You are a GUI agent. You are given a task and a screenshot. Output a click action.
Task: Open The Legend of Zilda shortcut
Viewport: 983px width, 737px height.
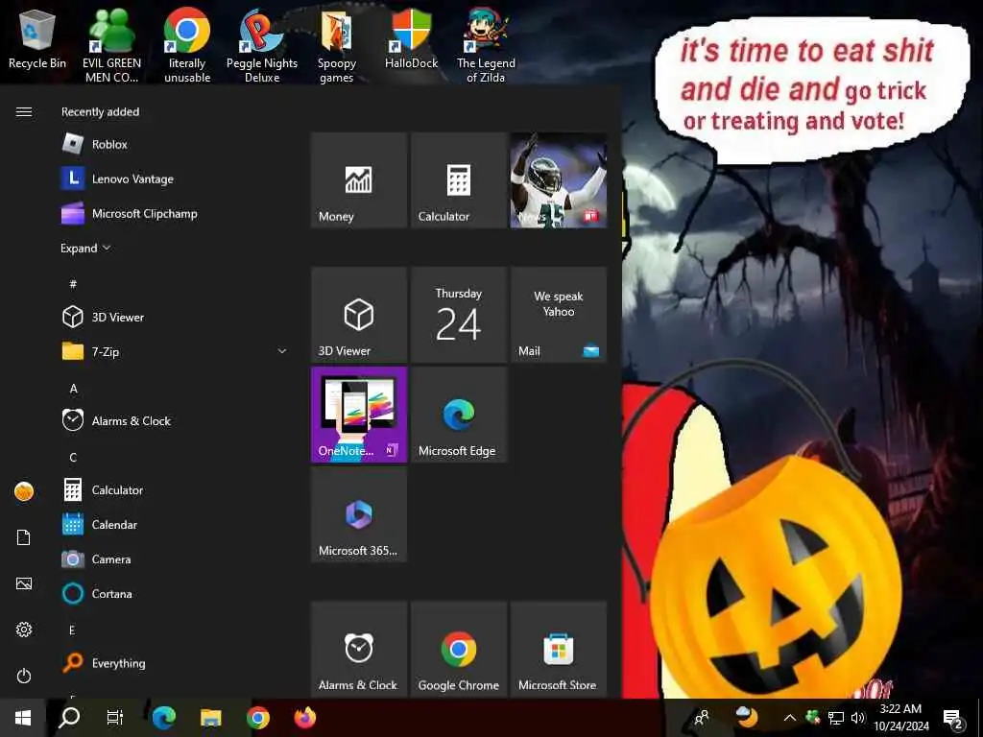[x=486, y=46]
